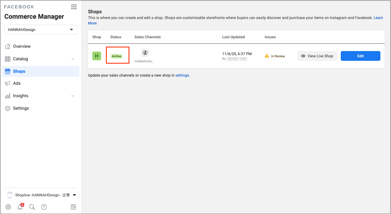Screen dimensions: 391x214
Task: Click the Shop column header
Action: point(97,37)
